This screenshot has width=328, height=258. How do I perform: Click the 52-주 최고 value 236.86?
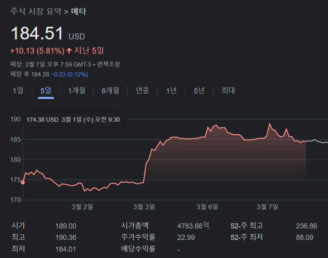(306, 226)
